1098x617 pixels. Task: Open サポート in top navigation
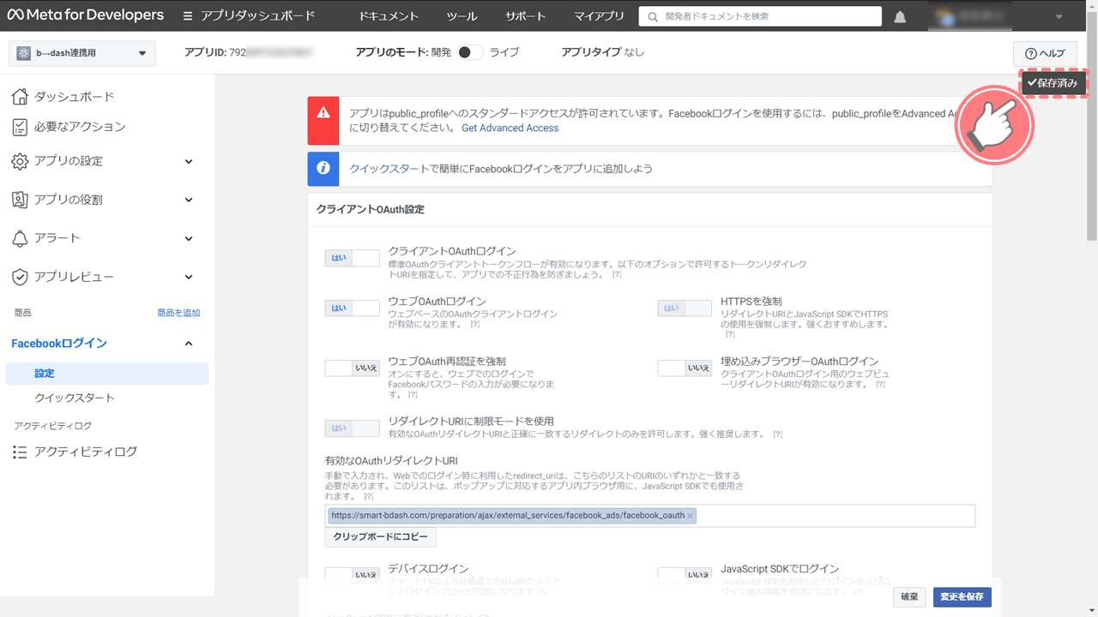pyautogui.click(x=526, y=16)
